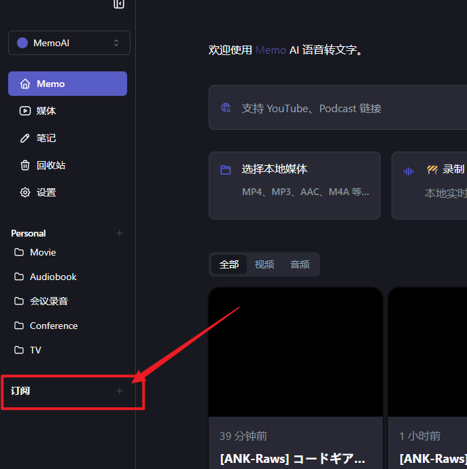Click the waveform icon on 录制 card
The width and height of the screenshot is (467, 469).
(409, 171)
